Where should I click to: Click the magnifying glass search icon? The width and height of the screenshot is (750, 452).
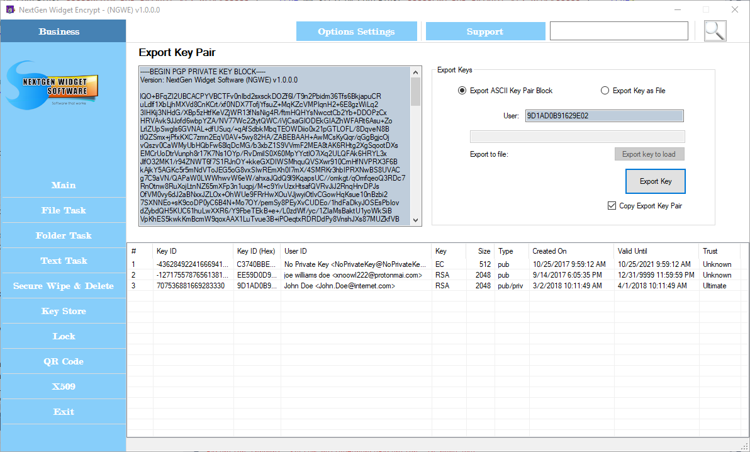pyautogui.click(x=715, y=31)
